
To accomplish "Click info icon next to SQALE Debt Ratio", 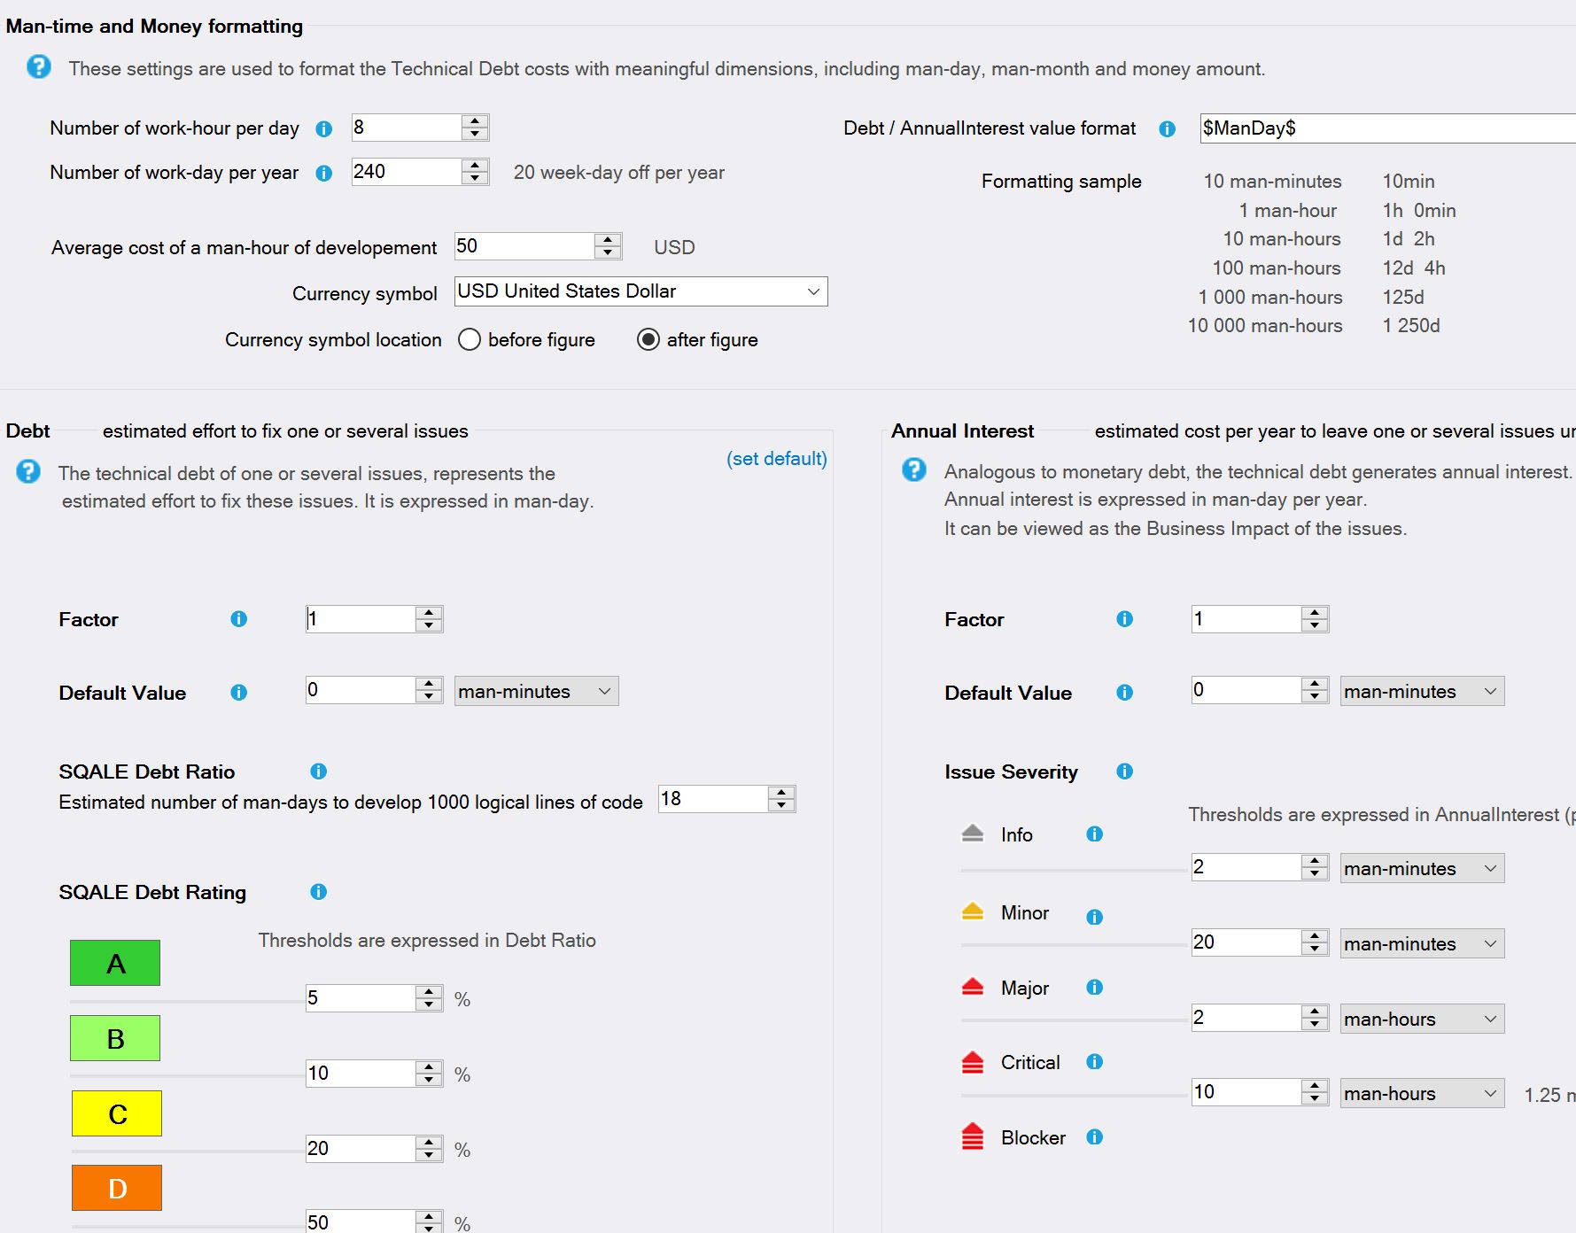I will [319, 772].
